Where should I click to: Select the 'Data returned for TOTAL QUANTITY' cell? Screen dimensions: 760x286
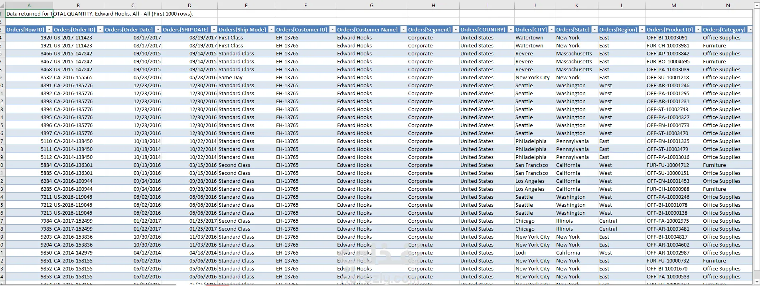(x=29, y=14)
